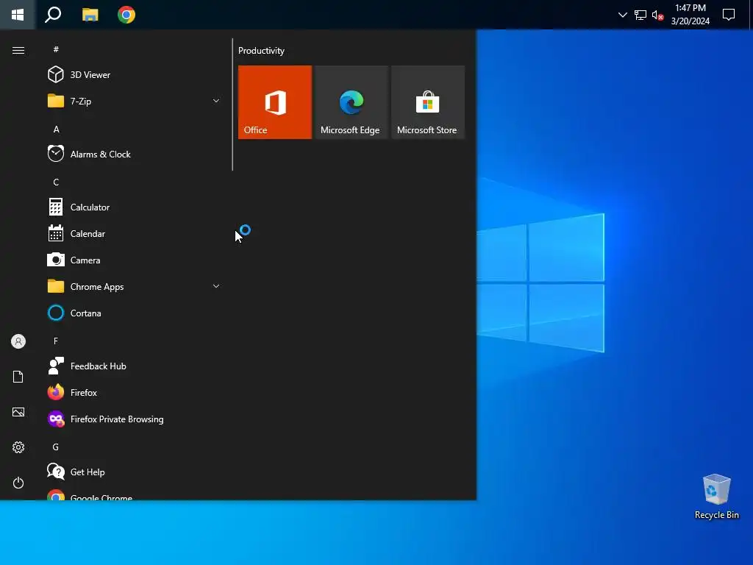Launch Cortana from app list

pyautogui.click(x=132, y=313)
